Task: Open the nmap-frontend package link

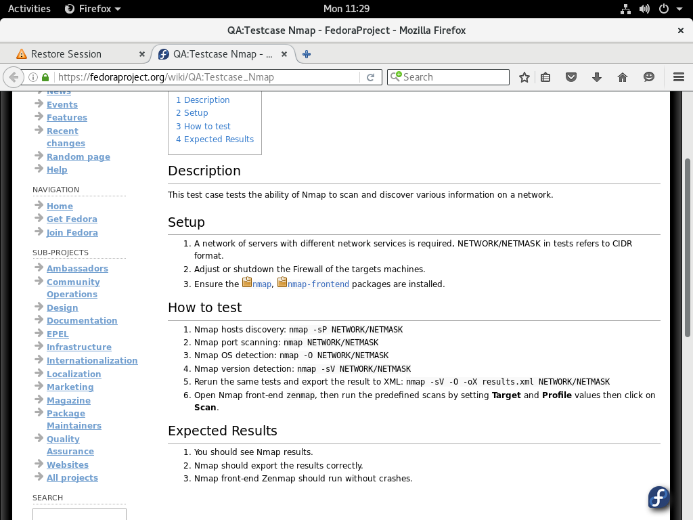Action: pyautogui.click(x=318, y=284)
